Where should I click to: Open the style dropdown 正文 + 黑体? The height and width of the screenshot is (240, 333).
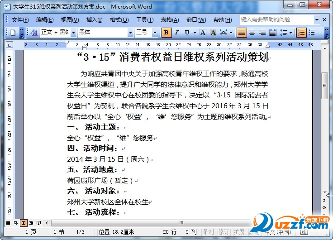point(73,33)
